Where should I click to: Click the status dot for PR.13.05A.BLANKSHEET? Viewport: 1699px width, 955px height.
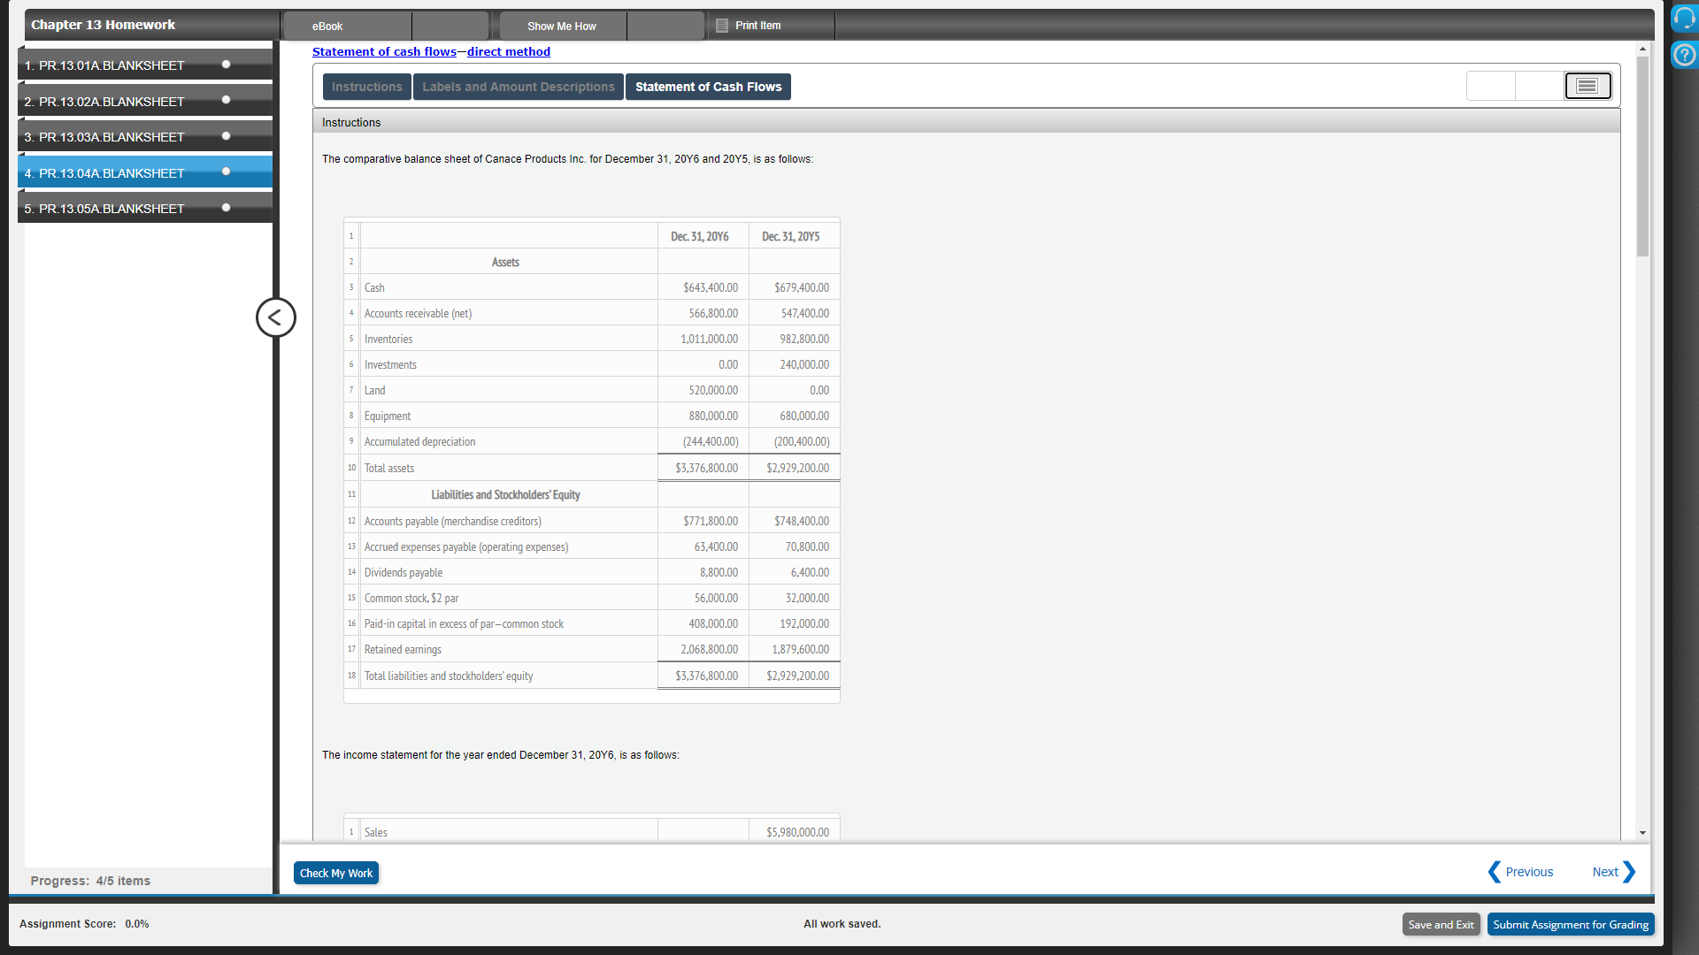click(227, 208)
